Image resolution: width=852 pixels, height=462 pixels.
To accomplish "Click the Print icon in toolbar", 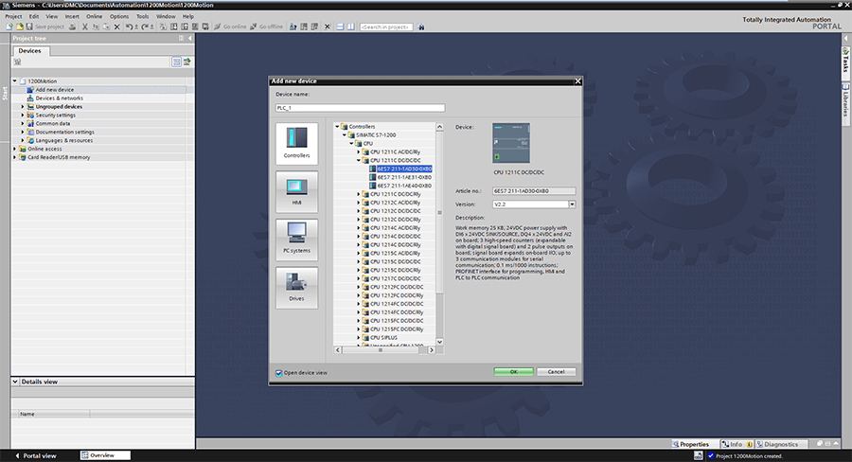I will point(72,27).
